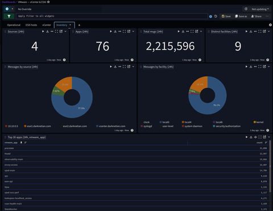Click the esxi2.darknetian.com legend entry

tap(74, 126)
